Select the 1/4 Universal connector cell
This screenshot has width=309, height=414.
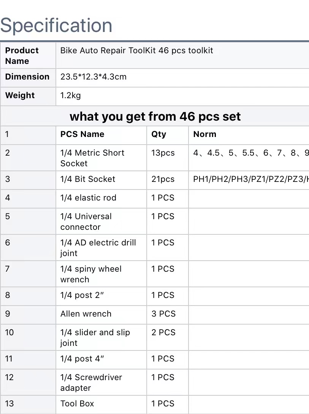tap(101, 221)
